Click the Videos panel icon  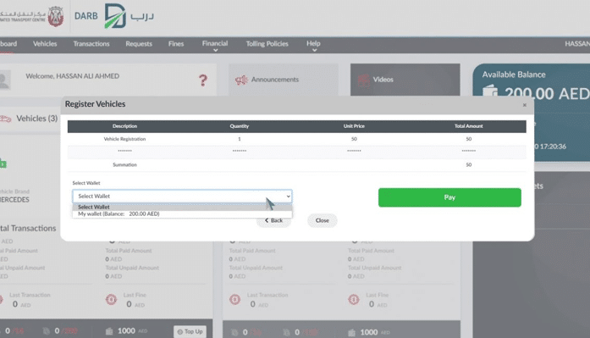pos(363,80)
